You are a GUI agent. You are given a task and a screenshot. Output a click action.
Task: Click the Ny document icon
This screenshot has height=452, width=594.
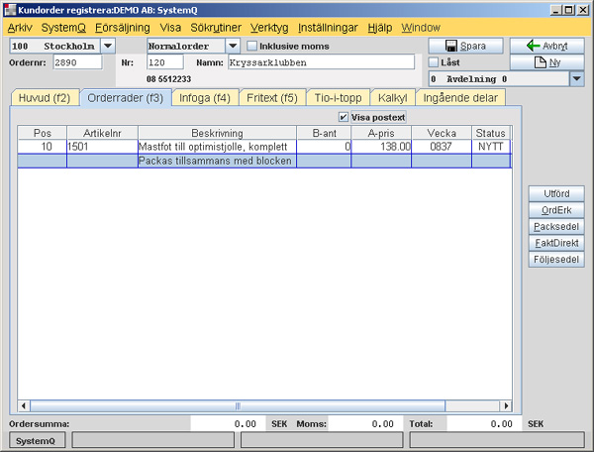click(x=541, y=62)
